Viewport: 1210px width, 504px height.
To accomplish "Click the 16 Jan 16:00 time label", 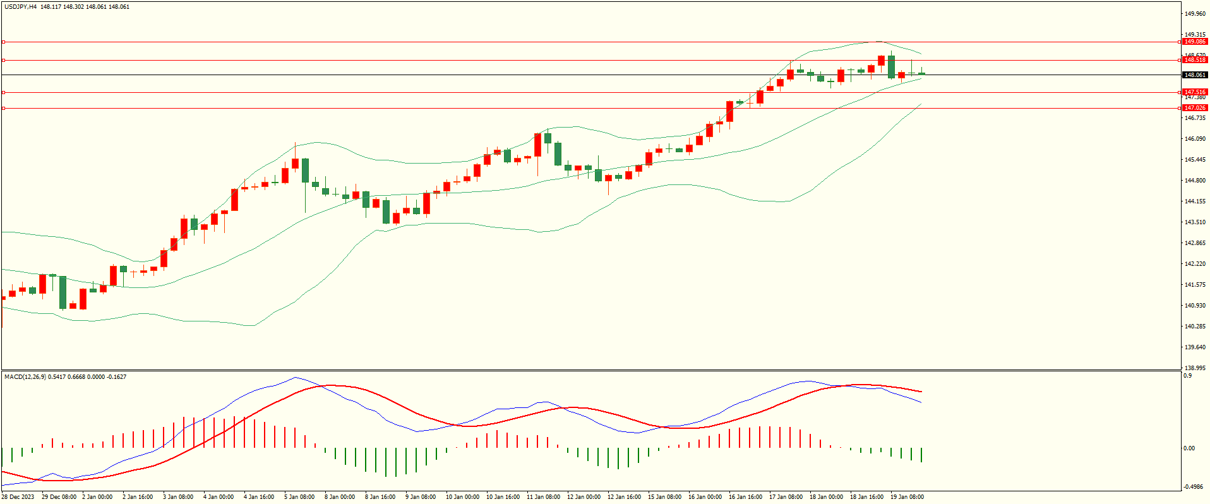I will point(745,497).
